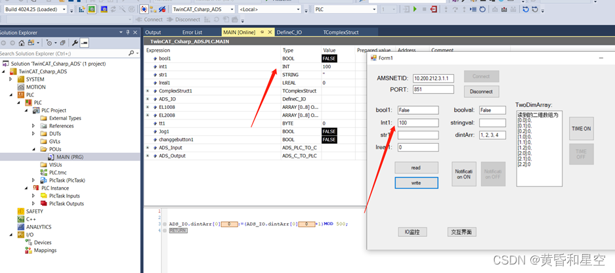Click the gray PLC Stop icon
615x273 pixels.
425,9
